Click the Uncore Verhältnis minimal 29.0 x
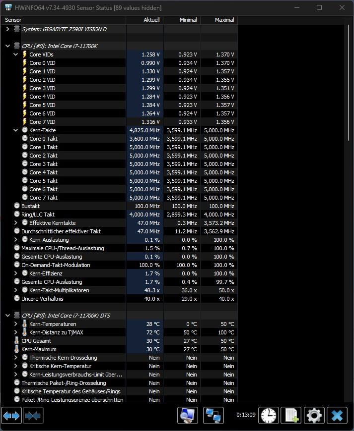Screen dimensions: 354x431 (189, 299)
